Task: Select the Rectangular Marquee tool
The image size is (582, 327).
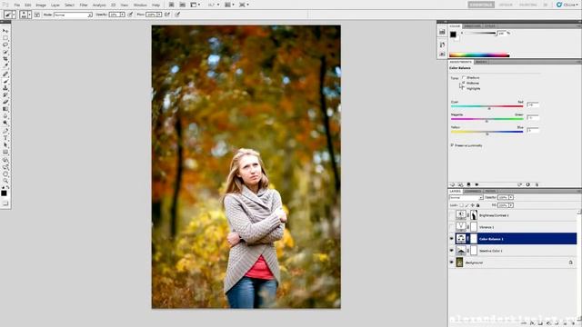Action: [5, 38]
